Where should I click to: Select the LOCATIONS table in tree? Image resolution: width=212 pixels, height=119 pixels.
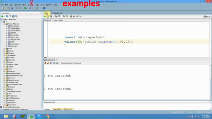click(15, 44)
